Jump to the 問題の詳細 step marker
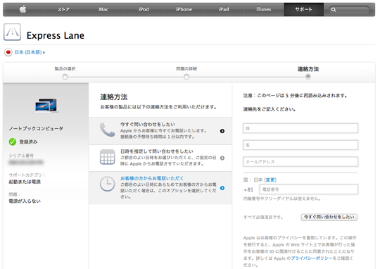The image size is (380, 269). pos(186,77)
